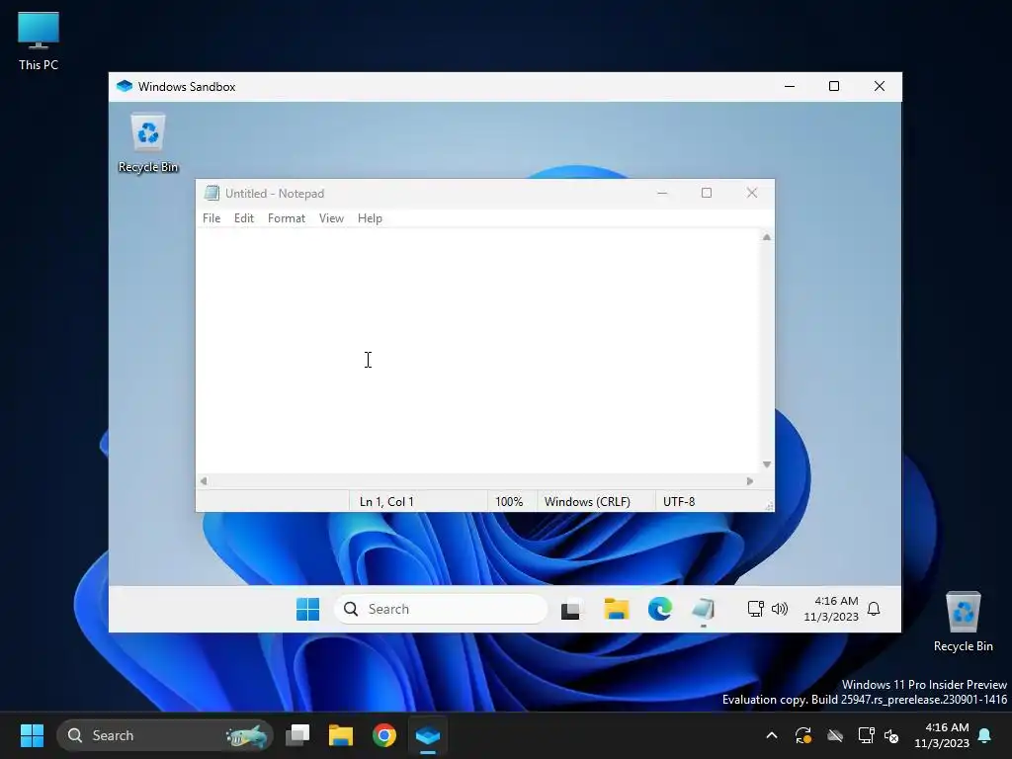Select the This PC desktop icon

[x=39, y=42]
